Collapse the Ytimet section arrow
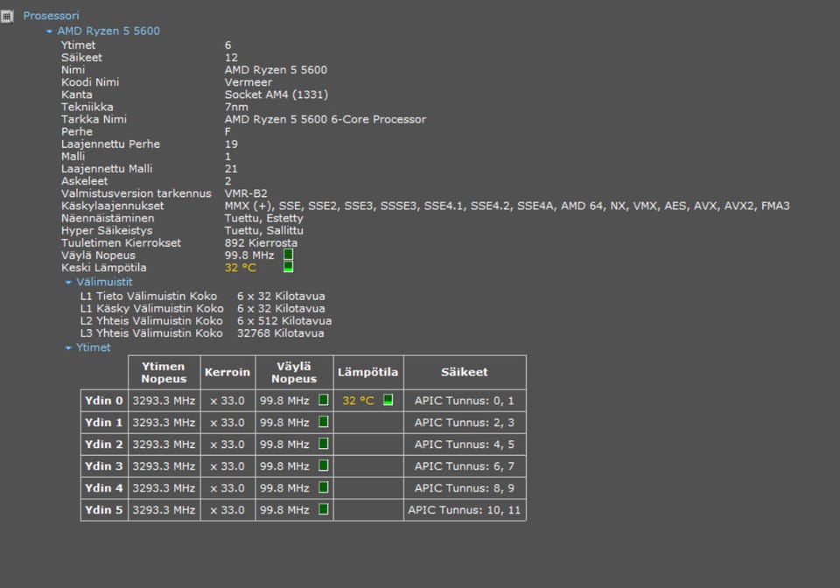This screenshot has width=840, height=588. (68, 348)
